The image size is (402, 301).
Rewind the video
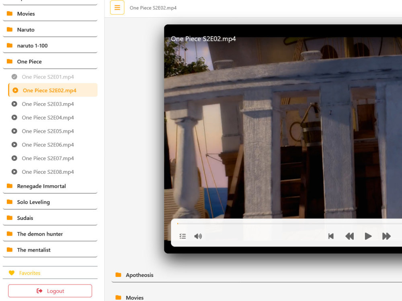[x=349, y=236]
